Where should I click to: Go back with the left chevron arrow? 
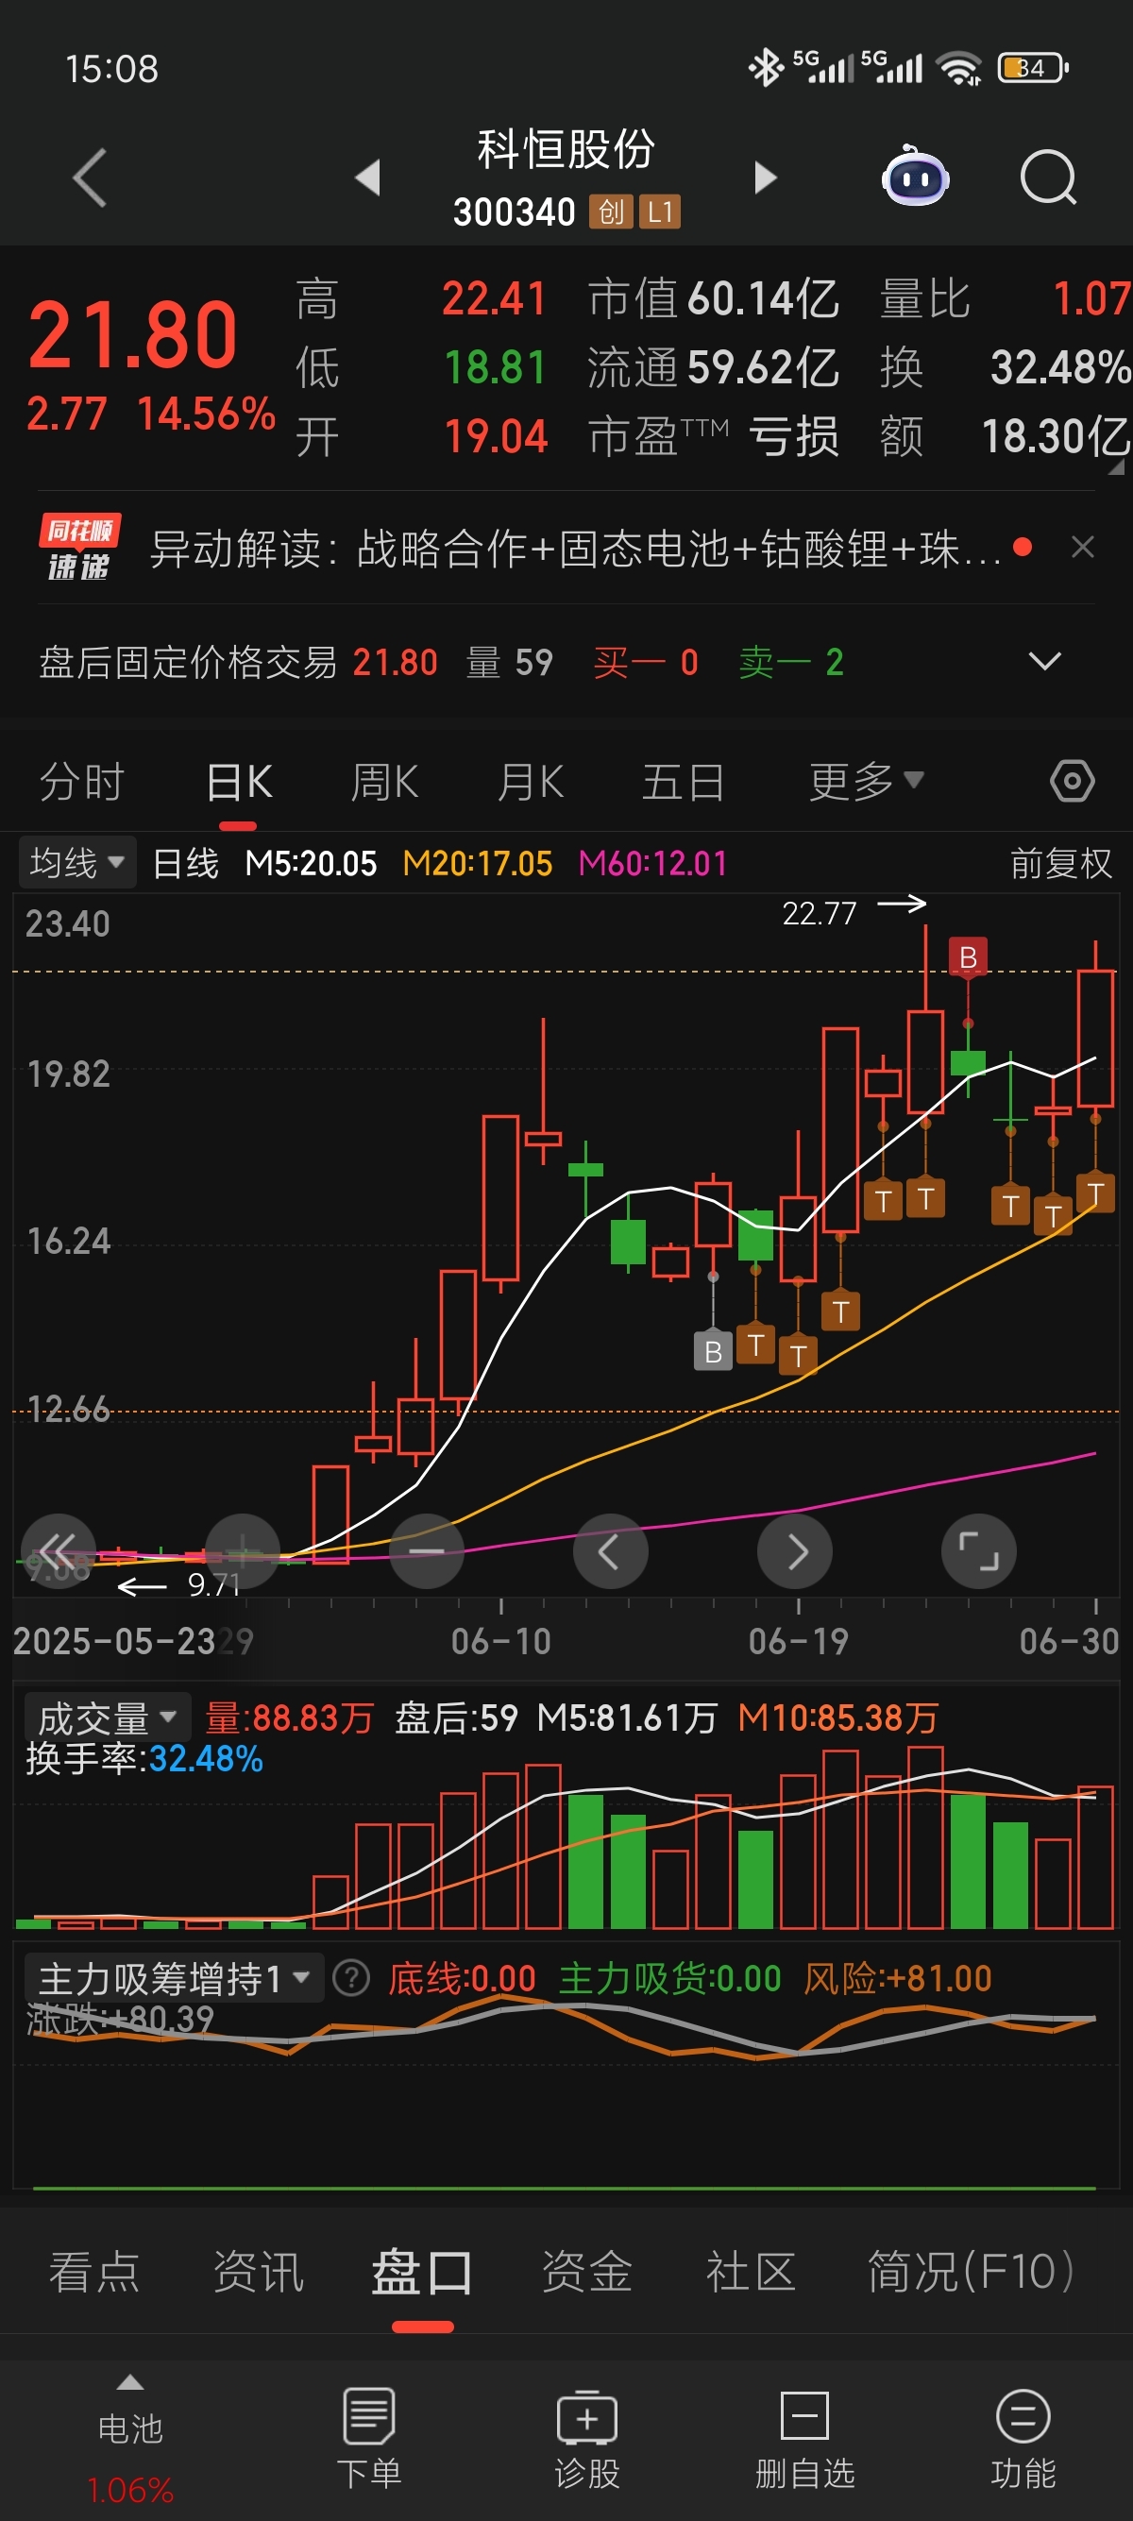(90, 178)
